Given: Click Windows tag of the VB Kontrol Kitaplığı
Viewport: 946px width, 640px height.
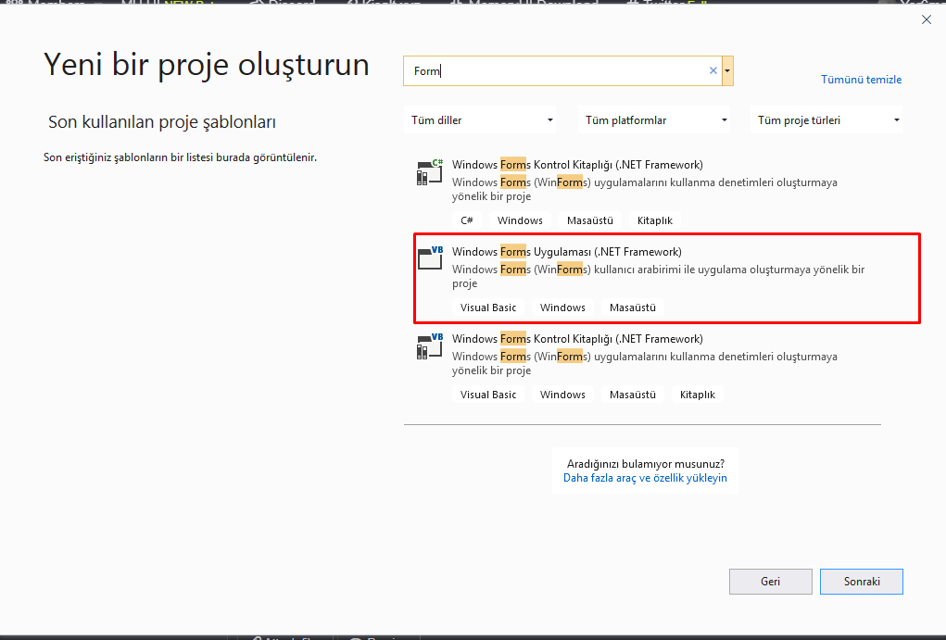Looking at the screenshot, I should point(562,395).
